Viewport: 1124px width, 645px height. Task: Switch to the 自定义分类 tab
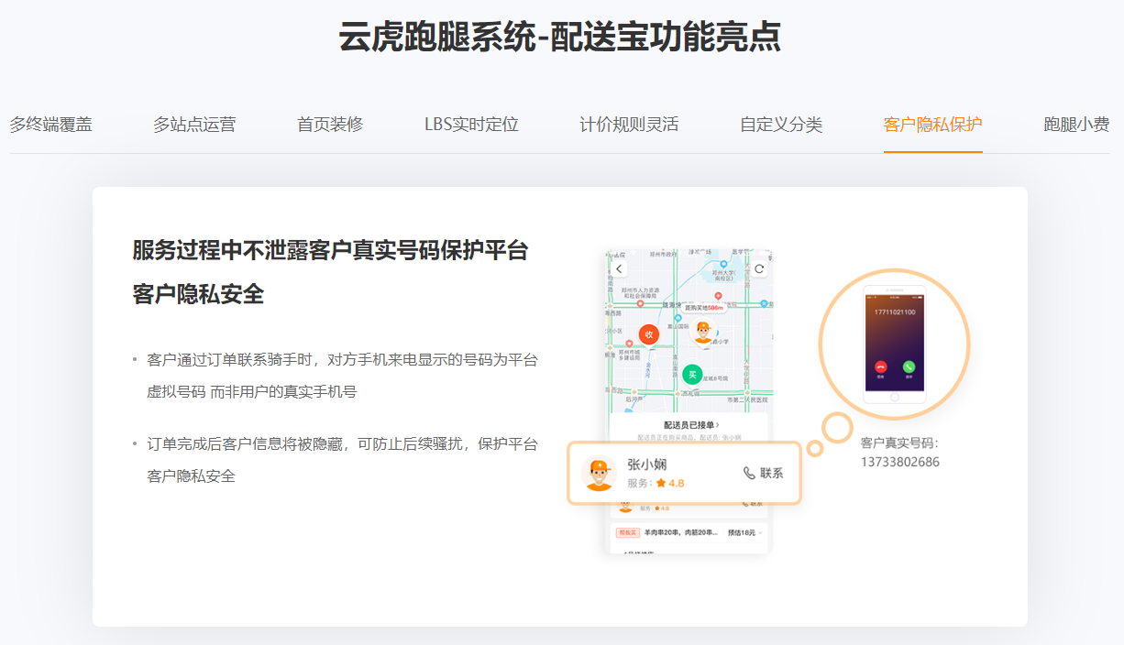tap(781, 125)
